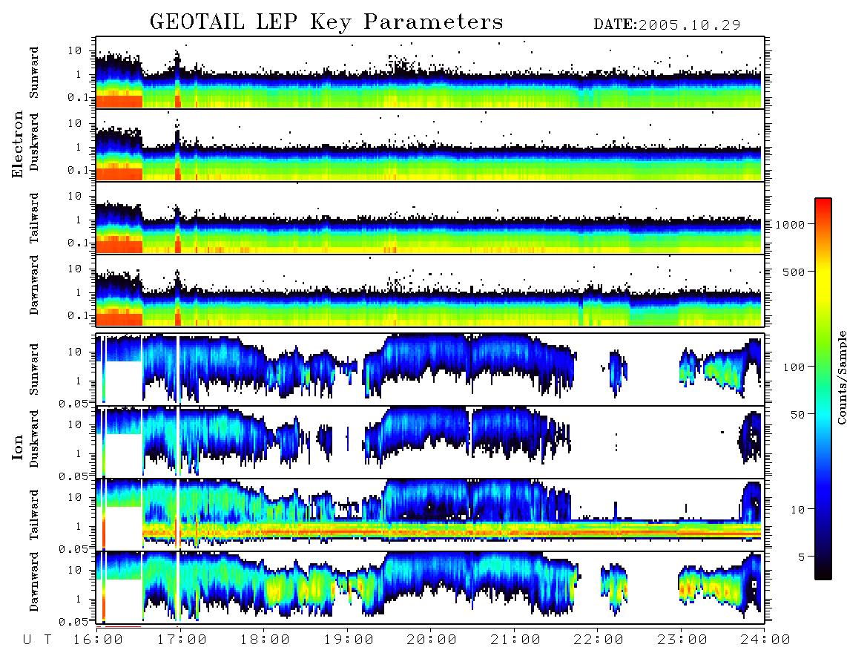Click the "19:00" time tick label
This screenshot has width=847, height=653.
(x=349, y=640)
